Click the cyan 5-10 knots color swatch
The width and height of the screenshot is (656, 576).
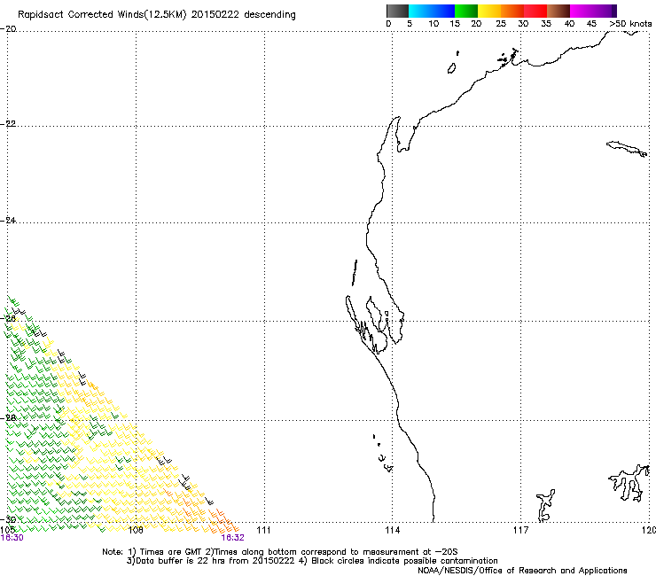click(419, 11)
